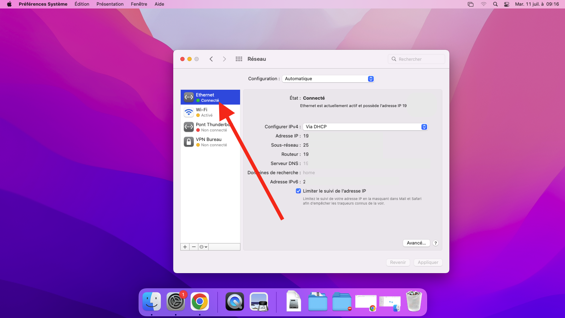Show all preferences grid icon

pos(239,59)
